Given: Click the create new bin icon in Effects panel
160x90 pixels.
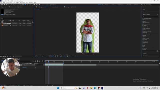Looking at the screenshot, I should click(x=158, y=51).
